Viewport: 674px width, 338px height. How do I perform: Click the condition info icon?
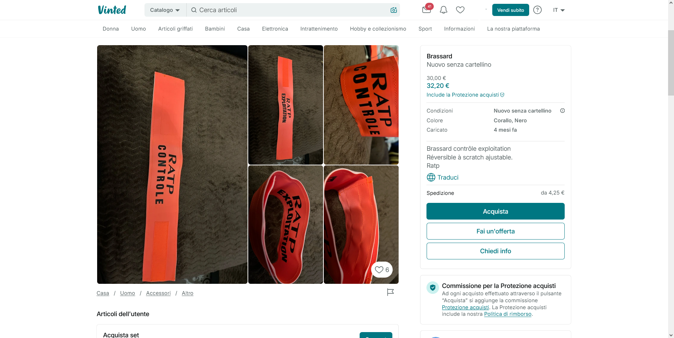(562, 111)
